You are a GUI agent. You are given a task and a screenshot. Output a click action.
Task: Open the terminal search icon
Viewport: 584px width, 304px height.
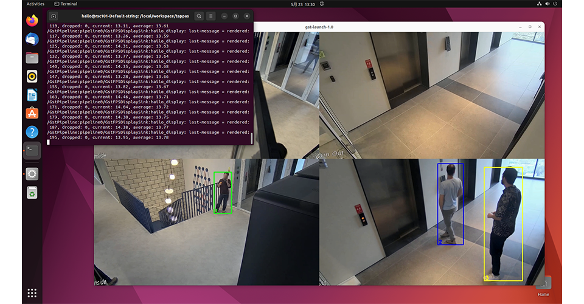tap(199, 16)
